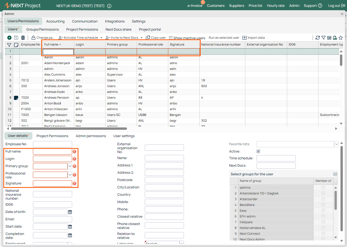Click Run as selected user
Screen dimensions: 347x247
pos(224,38)
